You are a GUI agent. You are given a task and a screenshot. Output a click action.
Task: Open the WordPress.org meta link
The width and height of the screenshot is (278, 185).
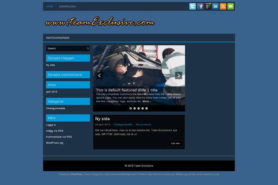54,143
